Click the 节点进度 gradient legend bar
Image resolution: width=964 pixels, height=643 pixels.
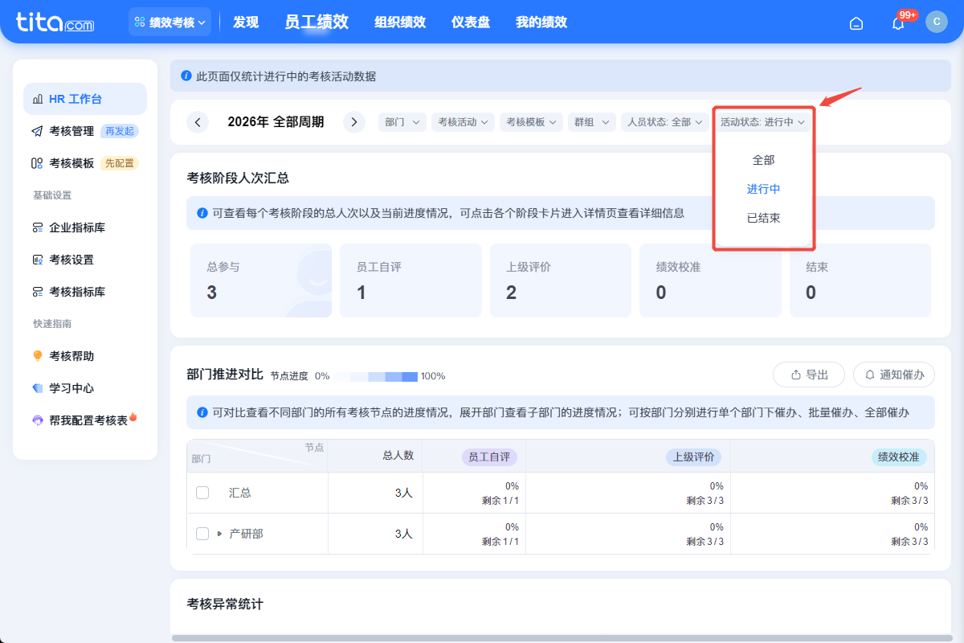tap(376, 376)
